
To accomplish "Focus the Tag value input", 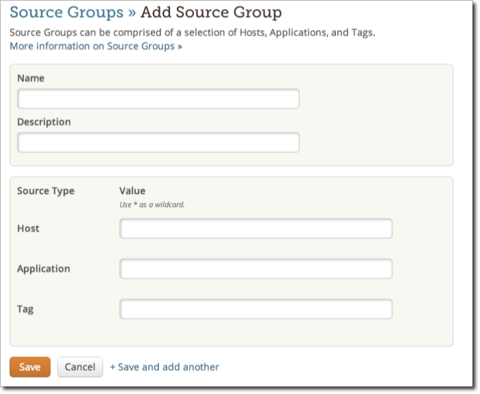I will pyautogui.click(x=256, y=309).
